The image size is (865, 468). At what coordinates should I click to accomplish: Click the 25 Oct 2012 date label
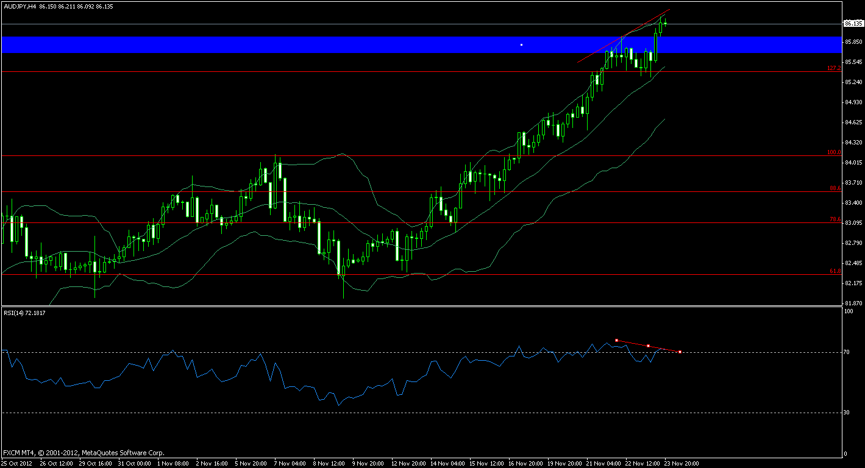(x=18, y=463)
